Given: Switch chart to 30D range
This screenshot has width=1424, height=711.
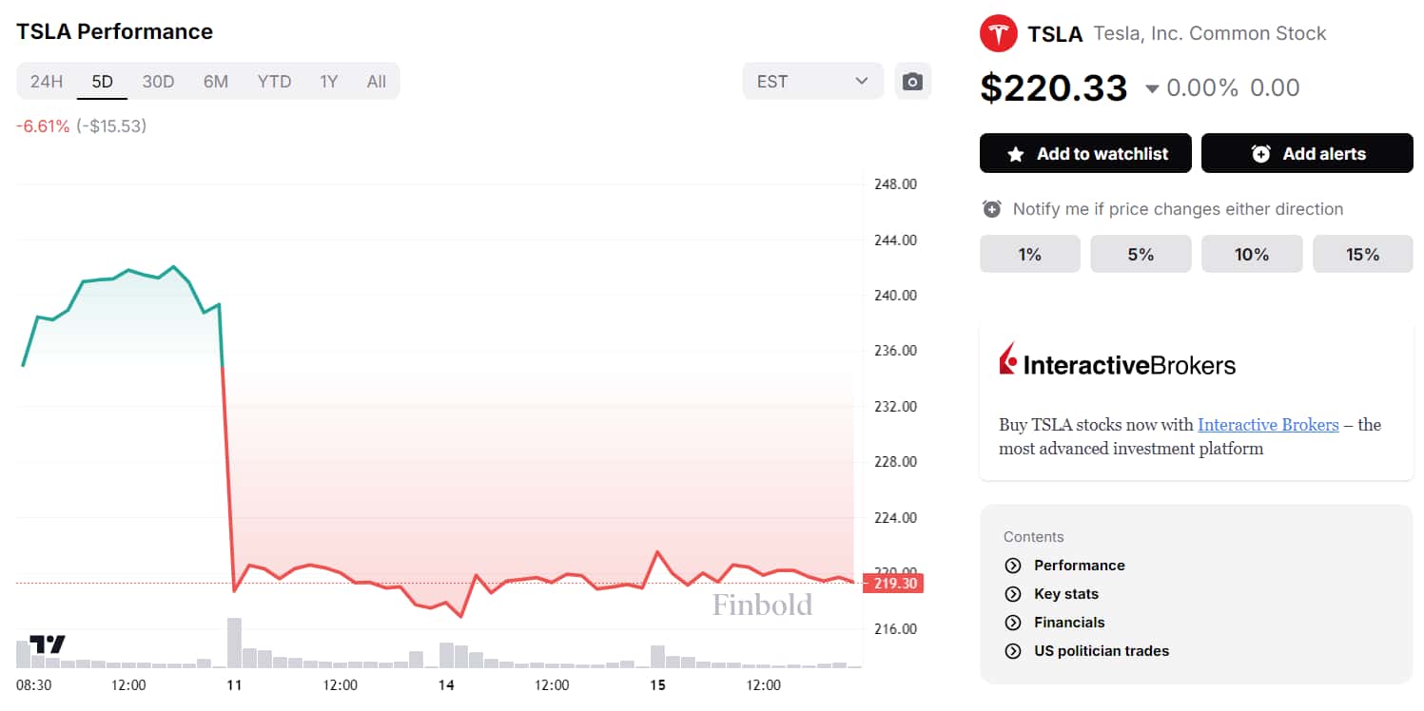Looking at the screenshot, I should (159, 81).
